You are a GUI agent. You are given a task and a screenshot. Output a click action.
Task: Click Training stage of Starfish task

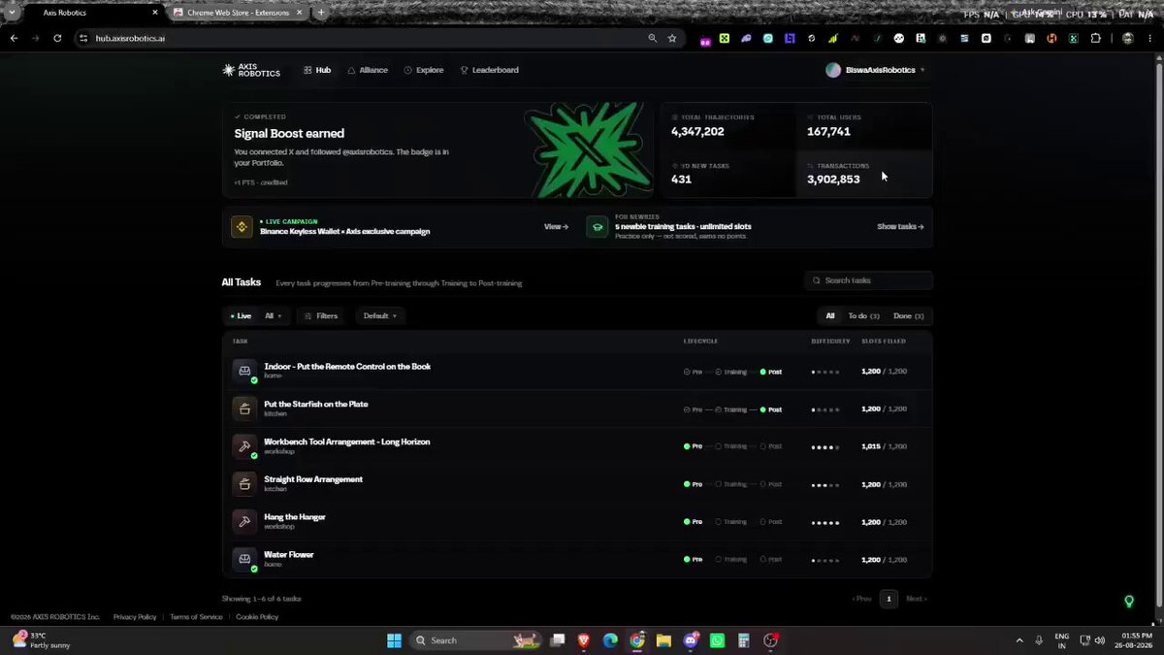[731, 409]
